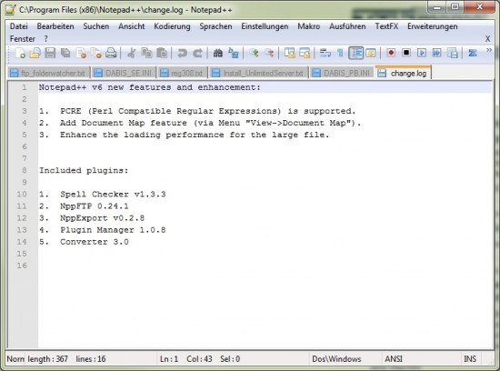Click the Zoom In icon

coord(255,53)
